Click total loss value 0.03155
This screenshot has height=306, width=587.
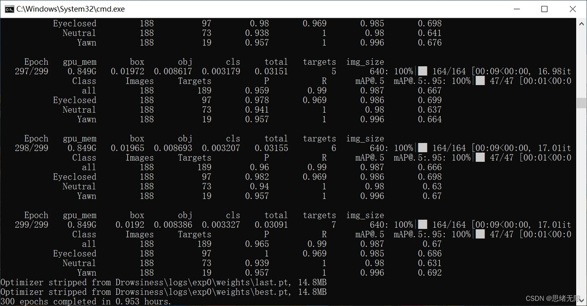coord(271,148)
